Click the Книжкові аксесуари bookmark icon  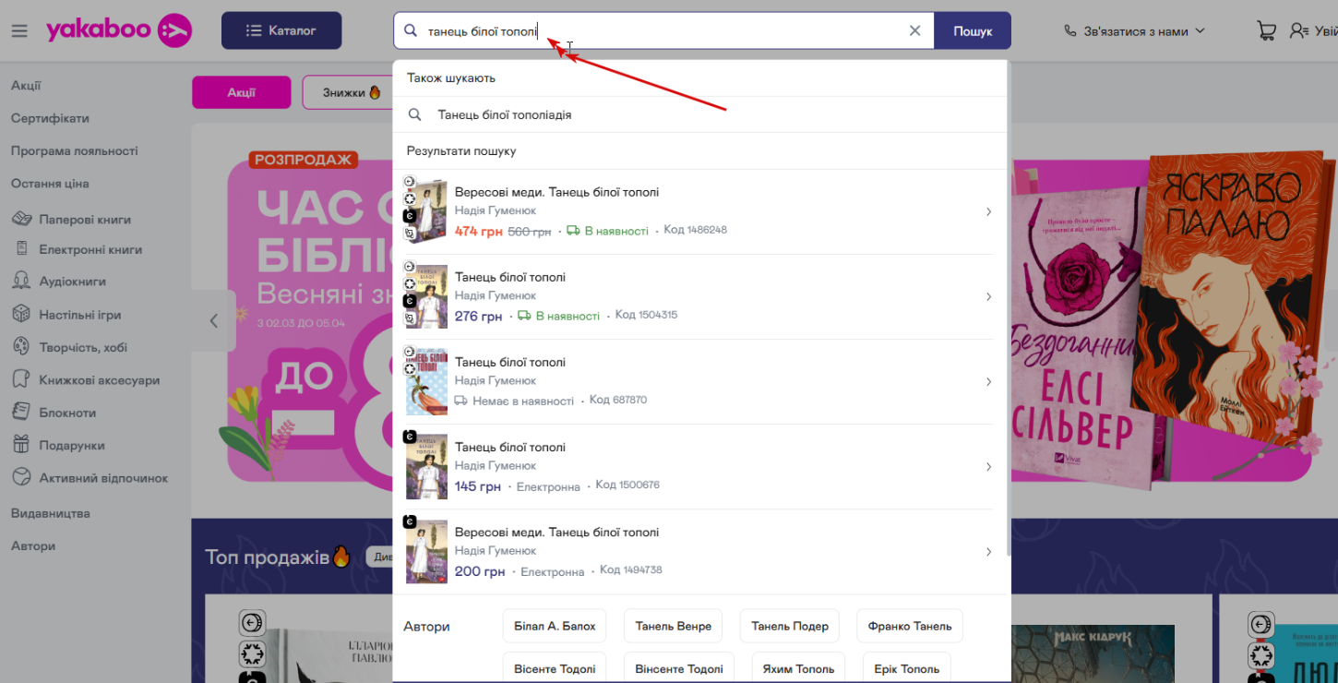click(21, 379)
